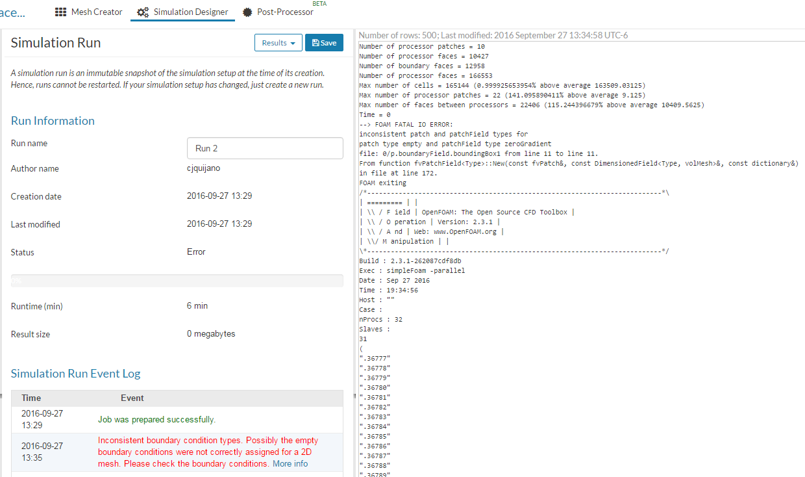Select the inconsistent boundary condition error message
The height and width of the screenshot is (477, 805).
[x=208, y=452]
